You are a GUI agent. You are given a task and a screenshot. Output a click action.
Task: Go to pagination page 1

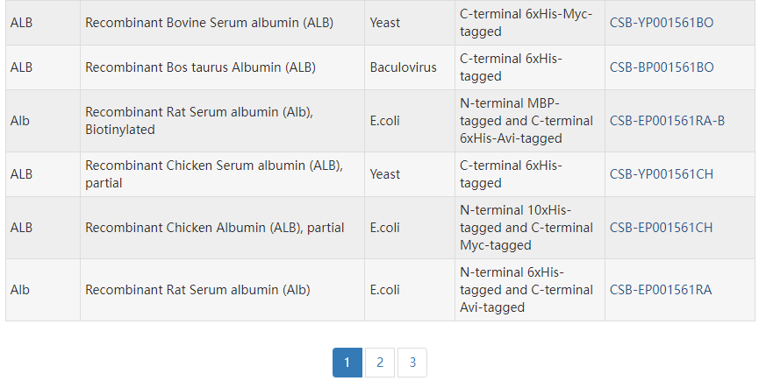[x=347, y=363]
